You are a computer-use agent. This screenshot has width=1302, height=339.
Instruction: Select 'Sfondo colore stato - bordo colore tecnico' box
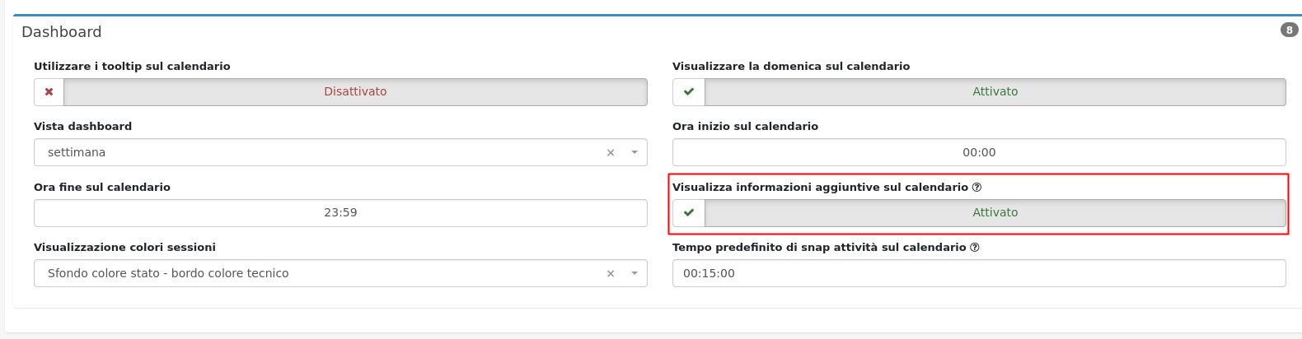pos(321,274)
